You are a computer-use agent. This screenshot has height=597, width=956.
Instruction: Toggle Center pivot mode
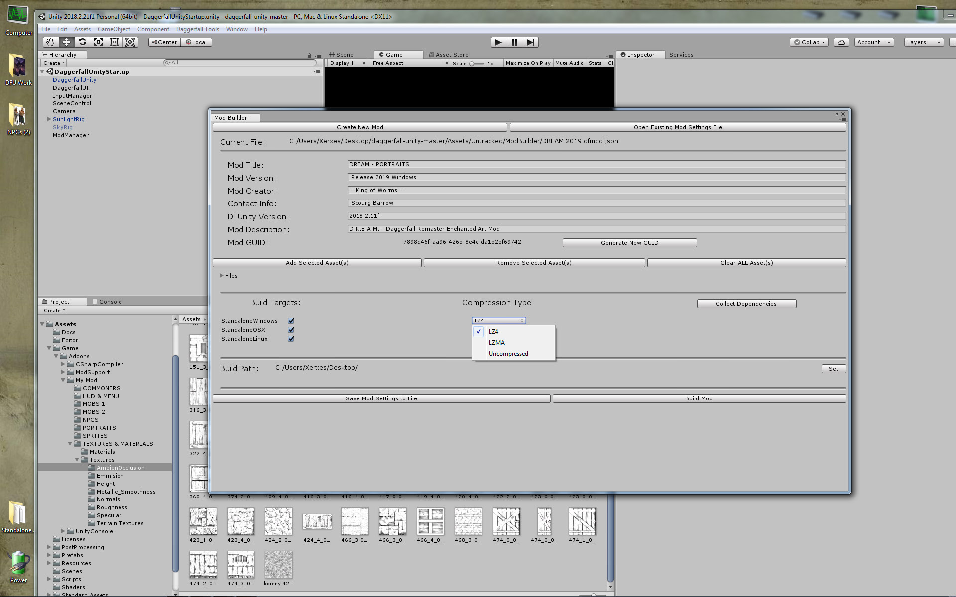164,42
